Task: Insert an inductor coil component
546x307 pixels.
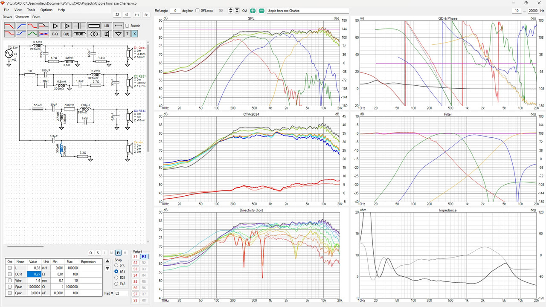Action: [79, 34]
